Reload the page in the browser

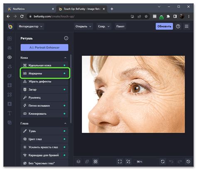[22, 16]
